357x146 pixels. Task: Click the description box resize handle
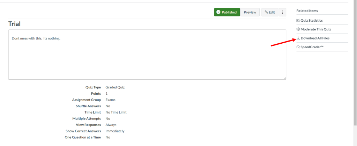click(x=284, y=78)
